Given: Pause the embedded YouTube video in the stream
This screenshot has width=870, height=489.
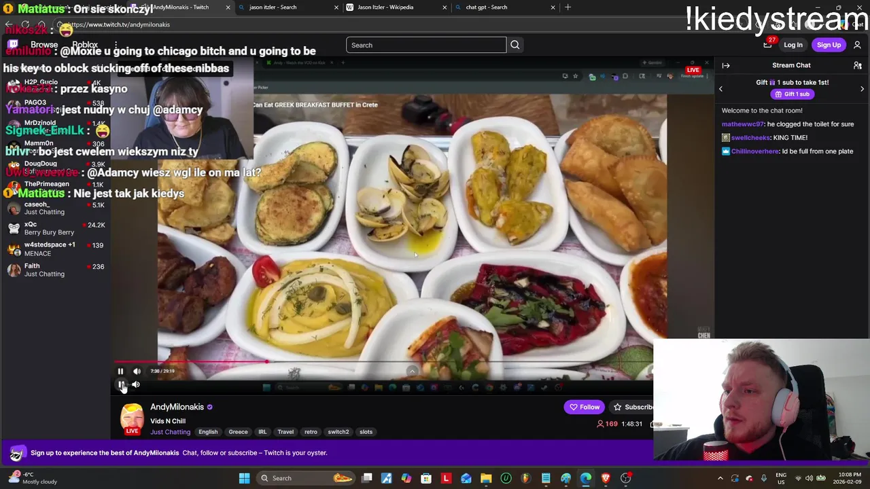Looking at the screenshot, I should click(120, 372).
